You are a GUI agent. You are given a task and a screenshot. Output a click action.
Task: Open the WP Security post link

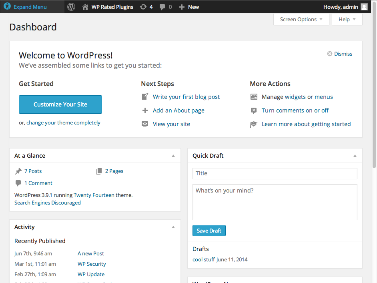click(x=92, y=264)
